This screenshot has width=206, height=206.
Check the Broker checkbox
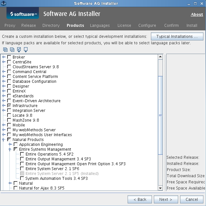tap(9, 57)
